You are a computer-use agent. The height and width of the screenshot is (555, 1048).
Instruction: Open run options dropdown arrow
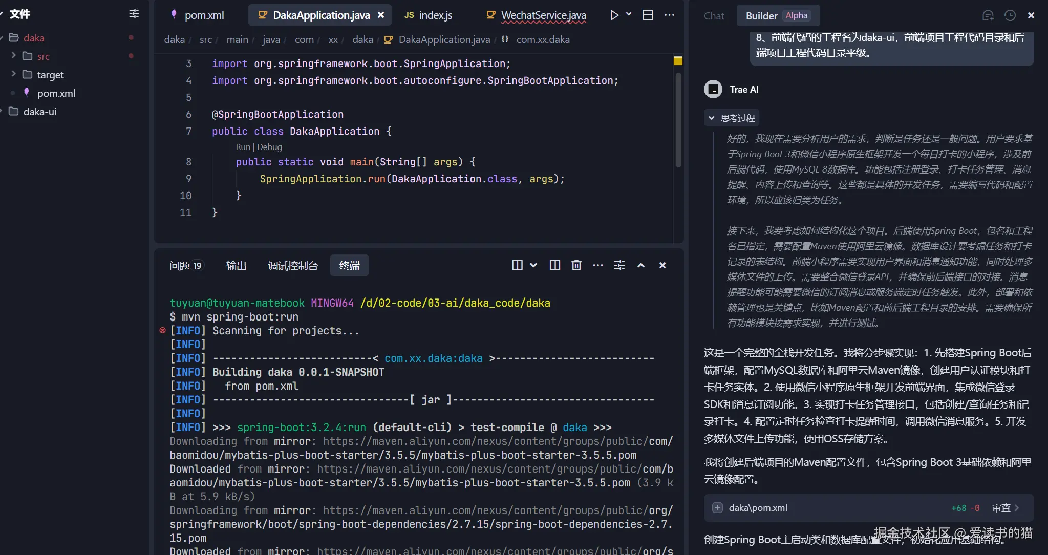(x=629, y=14)
